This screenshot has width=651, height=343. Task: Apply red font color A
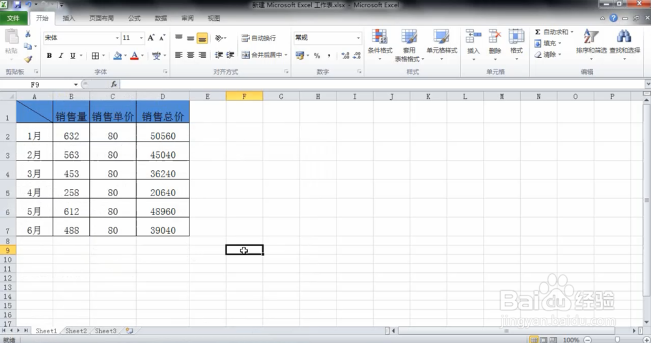(x=135, y=55)
